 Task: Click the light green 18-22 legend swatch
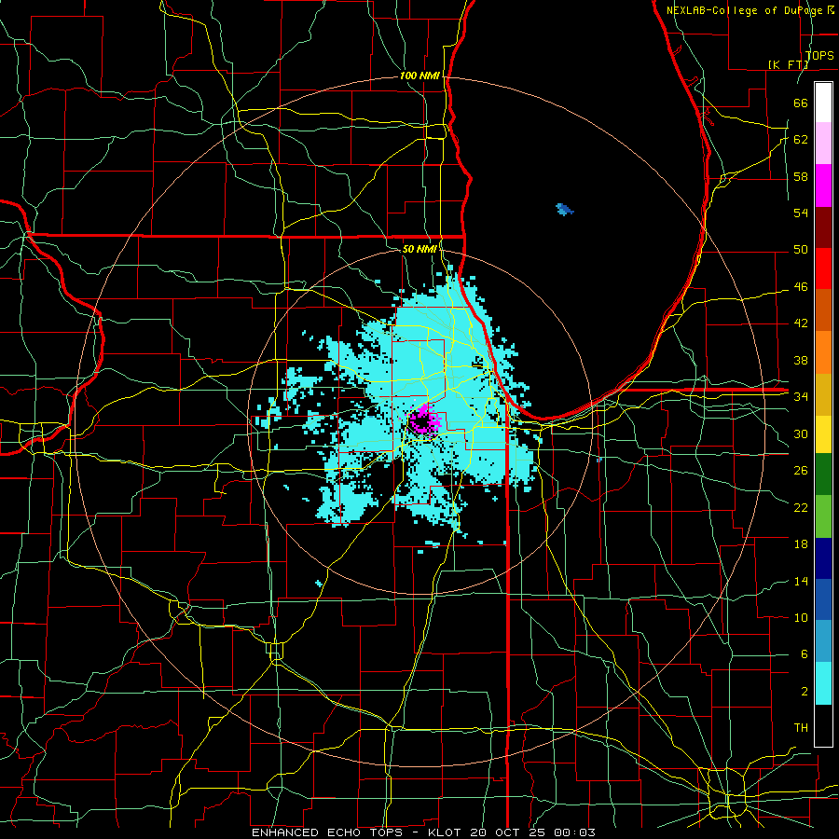click(x=823, y=516)
